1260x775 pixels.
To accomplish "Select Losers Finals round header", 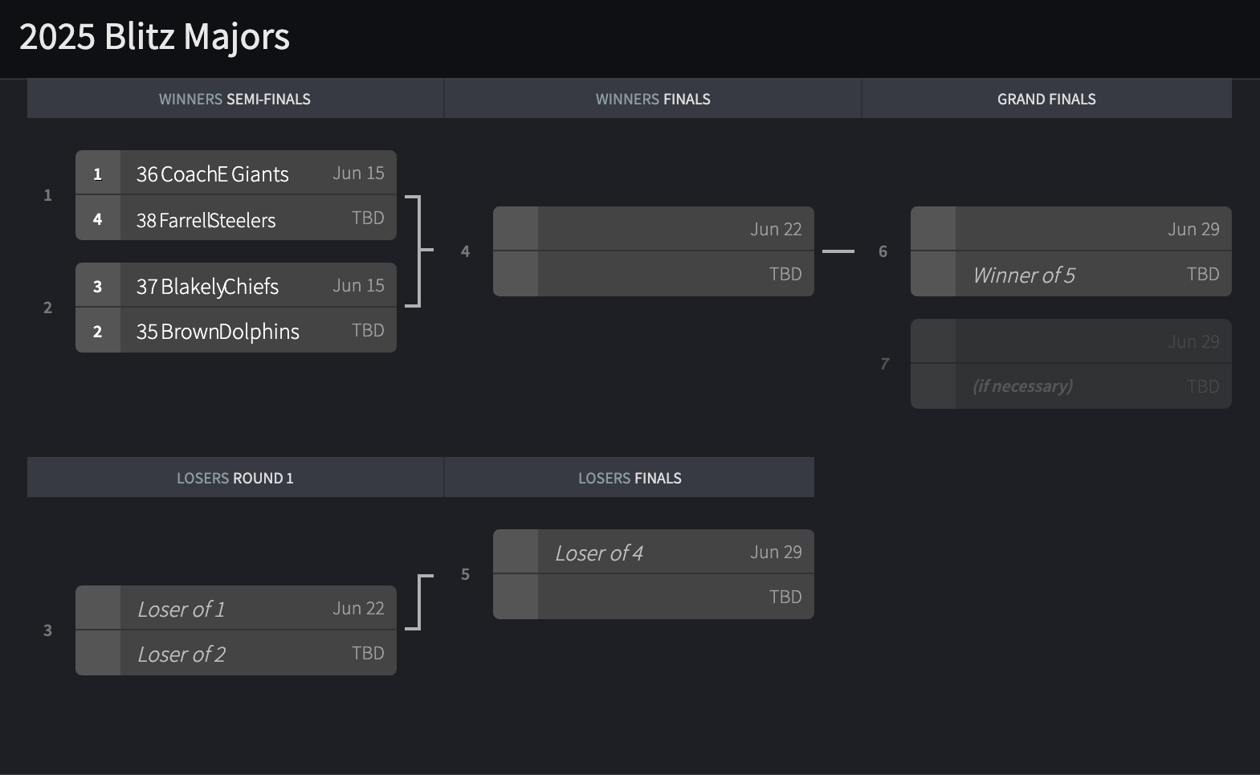I will pos(630,478).
